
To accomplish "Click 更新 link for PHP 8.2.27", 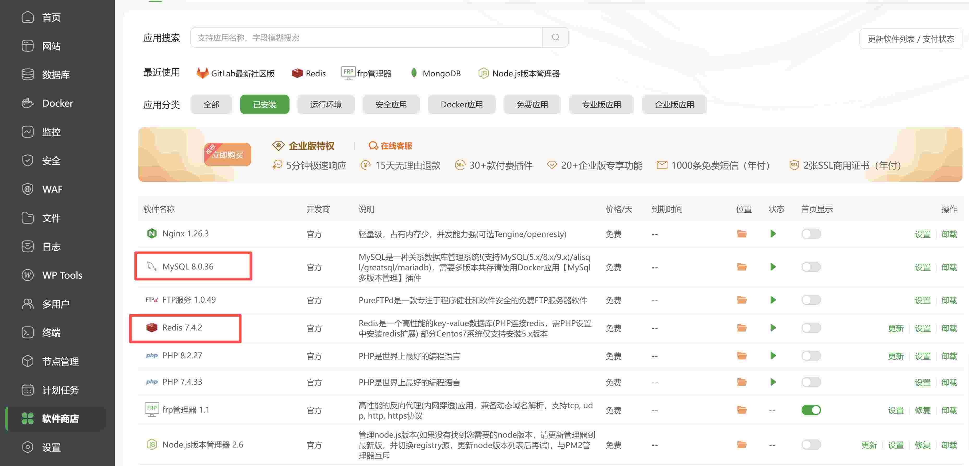I will (x=895, y=356).
